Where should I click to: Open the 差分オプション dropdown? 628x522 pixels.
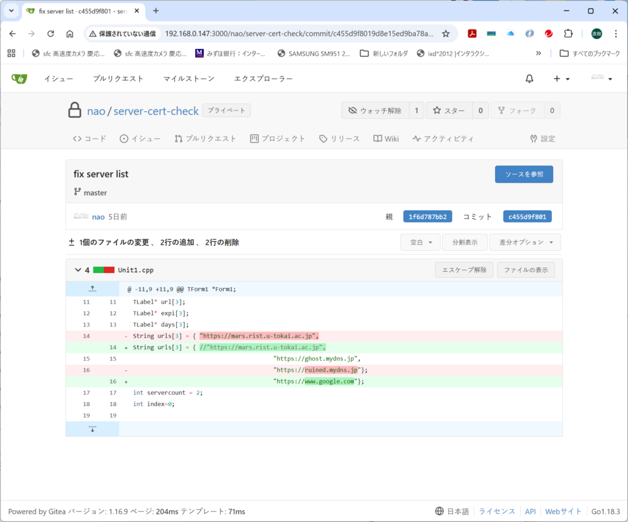point(524,242)
